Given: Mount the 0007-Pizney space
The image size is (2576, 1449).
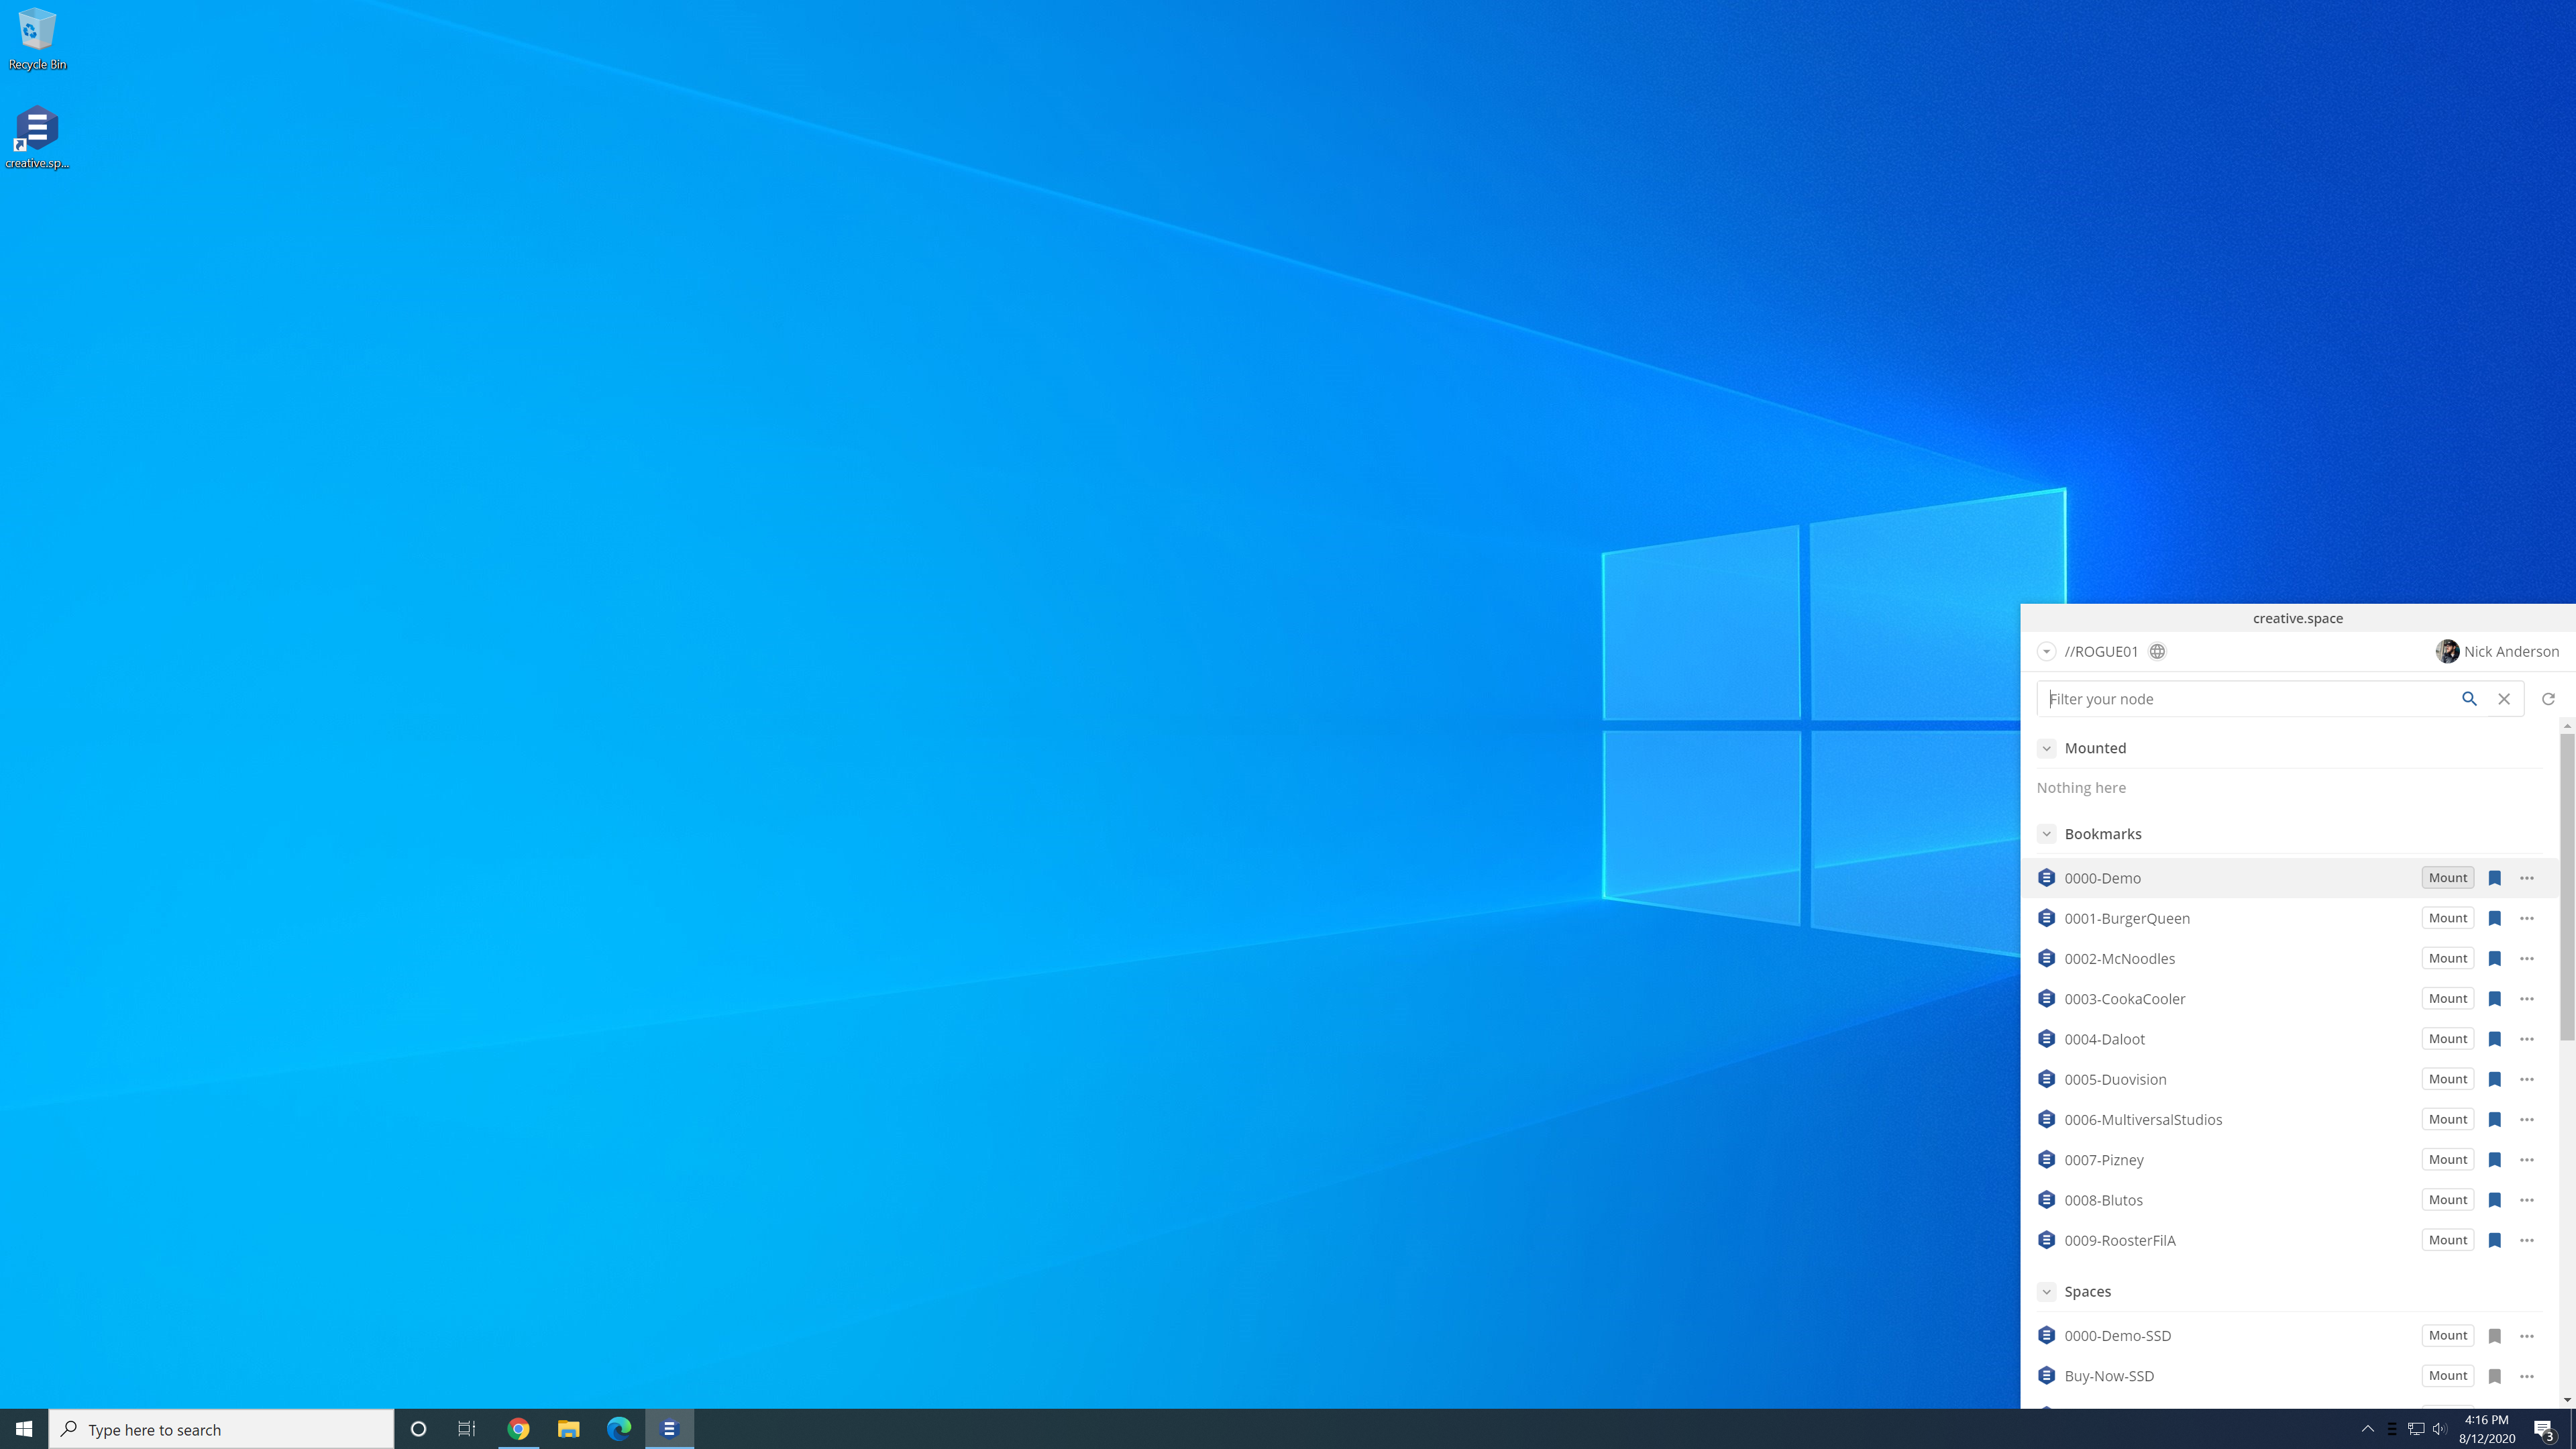Looking at the screenshot, I should tap(2447, 1159).
